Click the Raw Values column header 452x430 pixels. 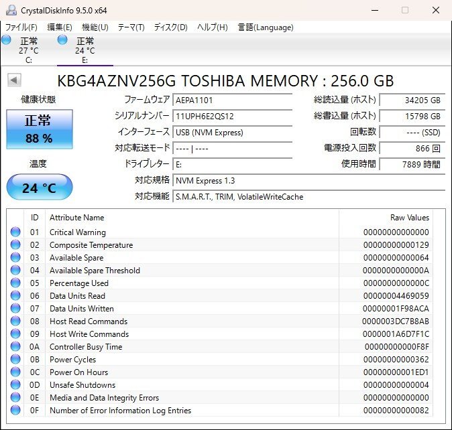point(410,218)
